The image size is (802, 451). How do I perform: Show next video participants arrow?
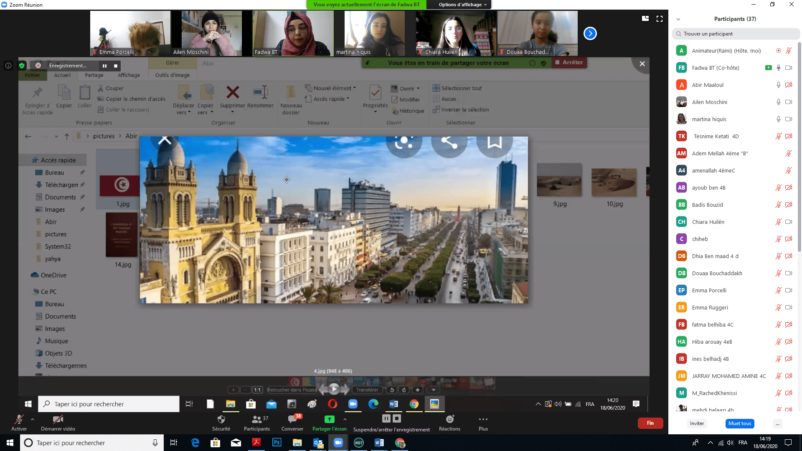tap(590, 33)
